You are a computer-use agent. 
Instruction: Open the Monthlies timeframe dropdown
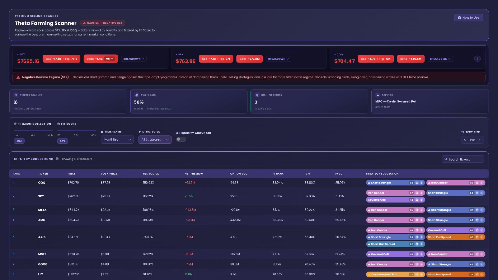[117, 140]
